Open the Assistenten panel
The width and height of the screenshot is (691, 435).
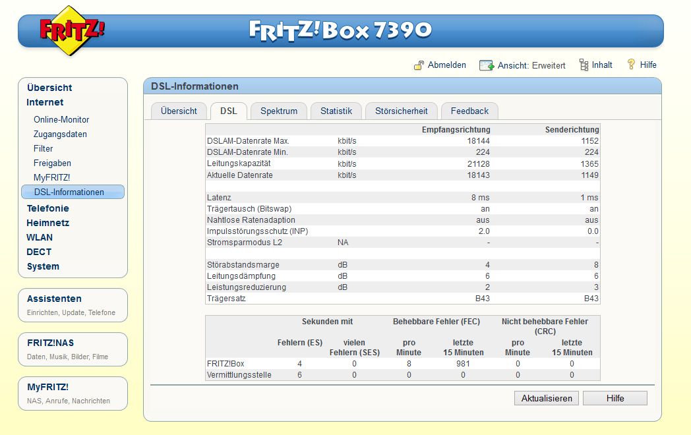[73, 305]
